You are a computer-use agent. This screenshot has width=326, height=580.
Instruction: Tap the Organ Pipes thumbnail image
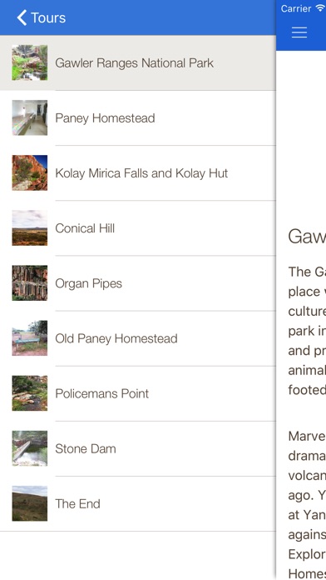[x=30, y=283]
